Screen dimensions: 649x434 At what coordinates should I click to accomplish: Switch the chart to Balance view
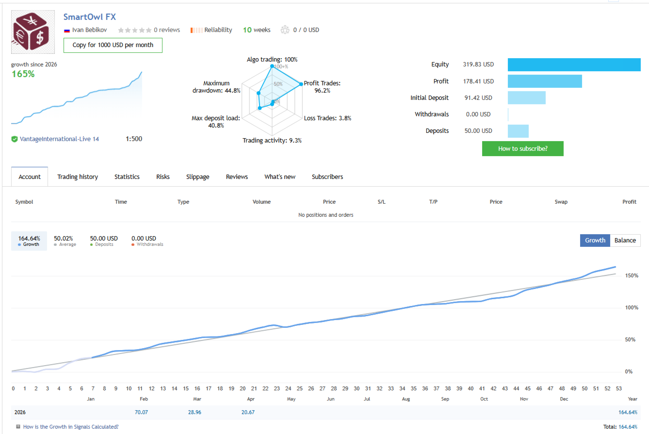pos(625,240)
